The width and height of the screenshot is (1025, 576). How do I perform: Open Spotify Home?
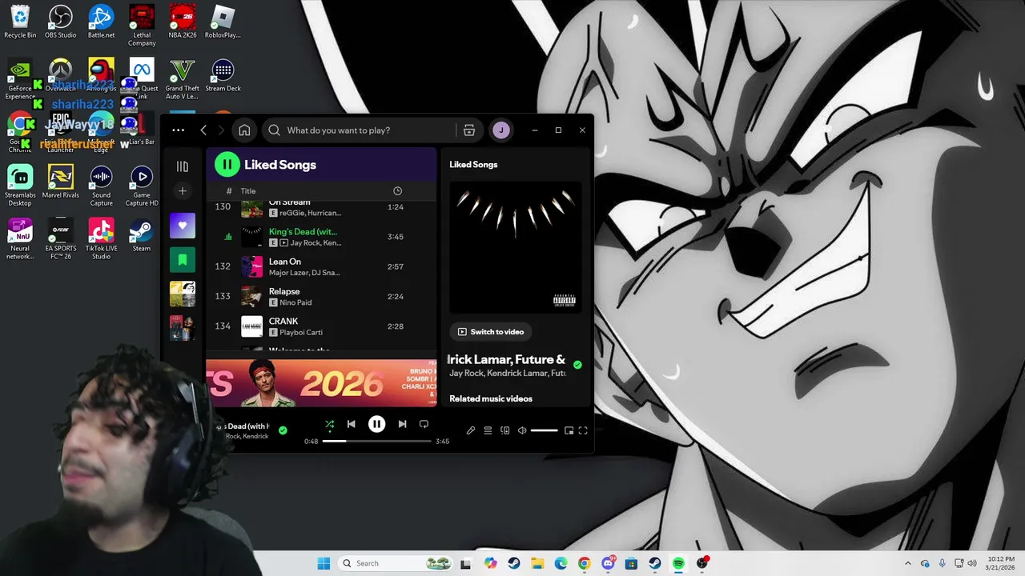pos(244,130)
